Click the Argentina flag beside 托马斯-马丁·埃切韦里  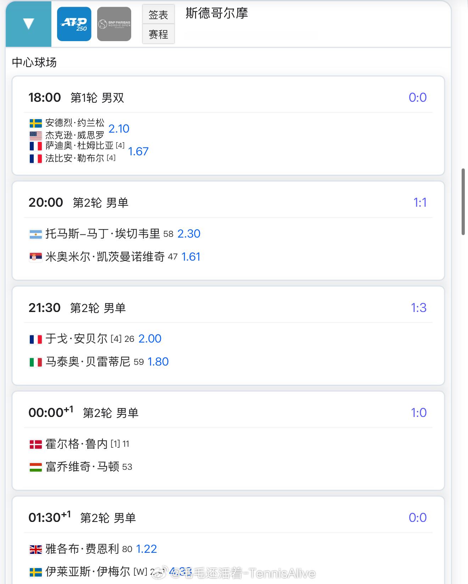tap(35, 234)
